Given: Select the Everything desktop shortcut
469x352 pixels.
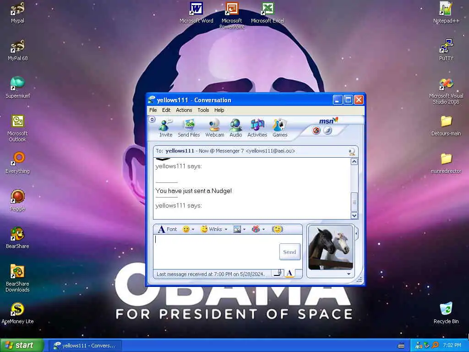Looking at the screenshot, I should [18, 163].
